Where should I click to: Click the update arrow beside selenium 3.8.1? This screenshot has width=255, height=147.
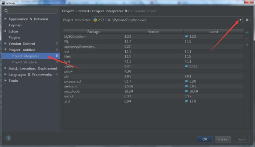[x=186, y=86]
